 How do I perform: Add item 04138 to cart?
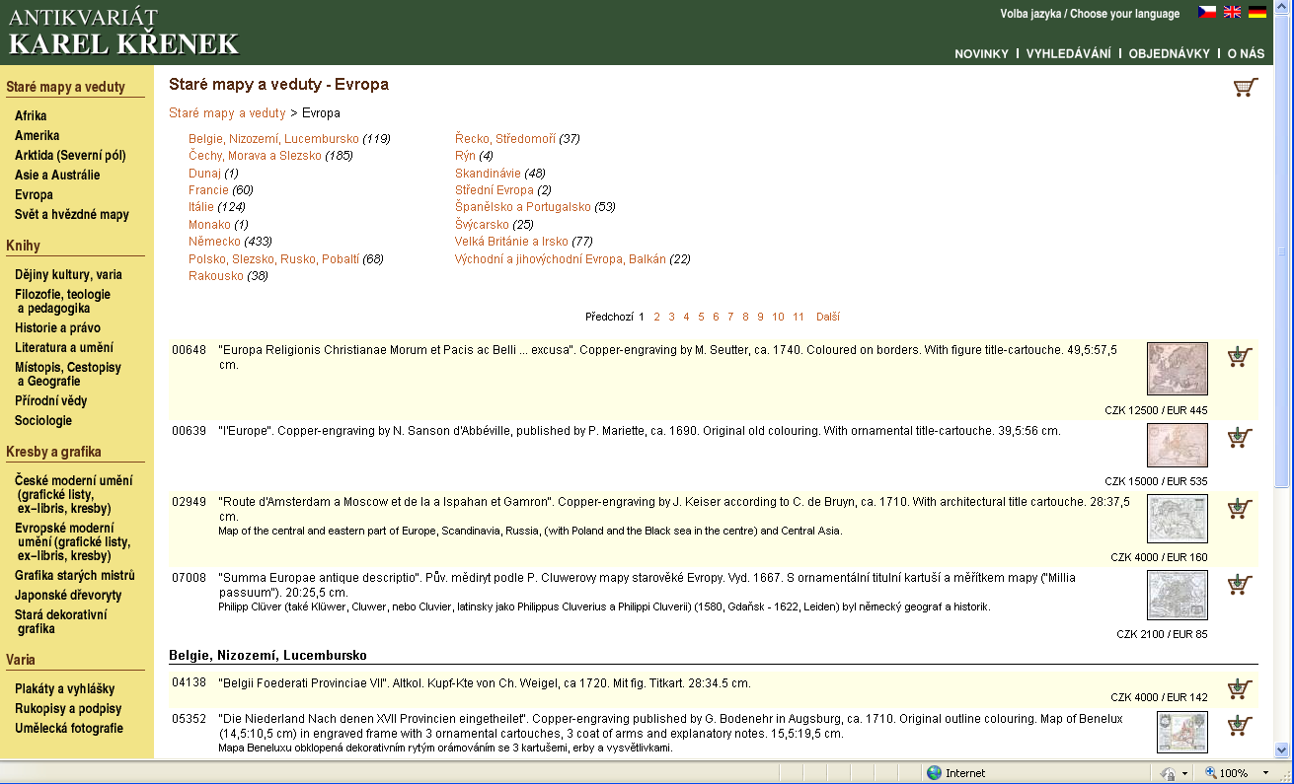1240,688
